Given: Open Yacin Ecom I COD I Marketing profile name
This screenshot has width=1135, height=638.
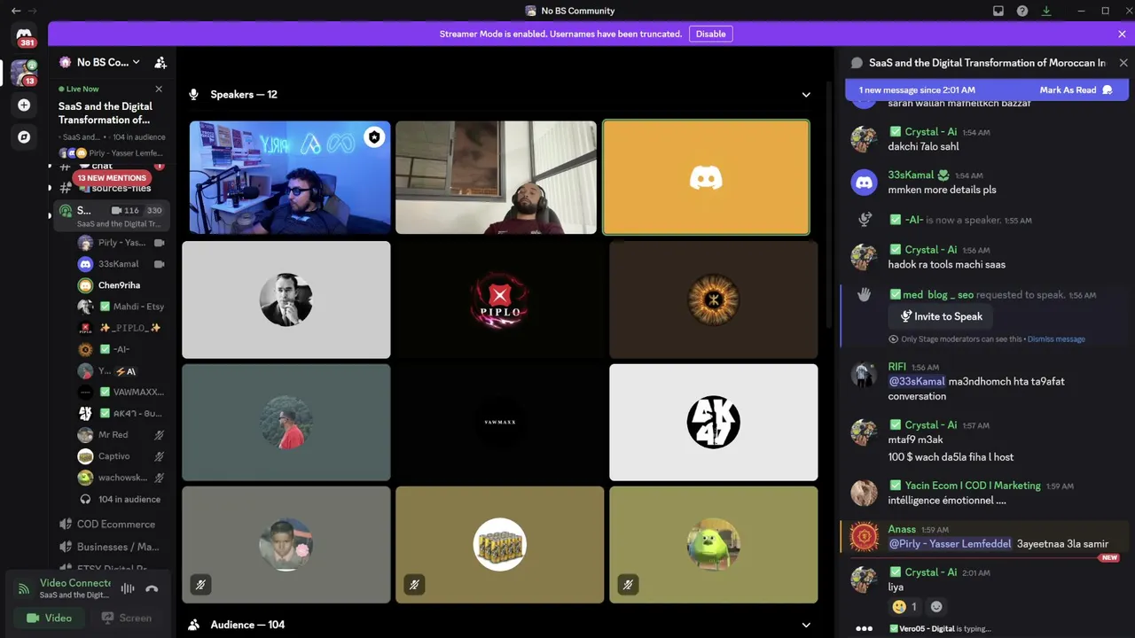Looking at the screenshot, I should (973, 486).
